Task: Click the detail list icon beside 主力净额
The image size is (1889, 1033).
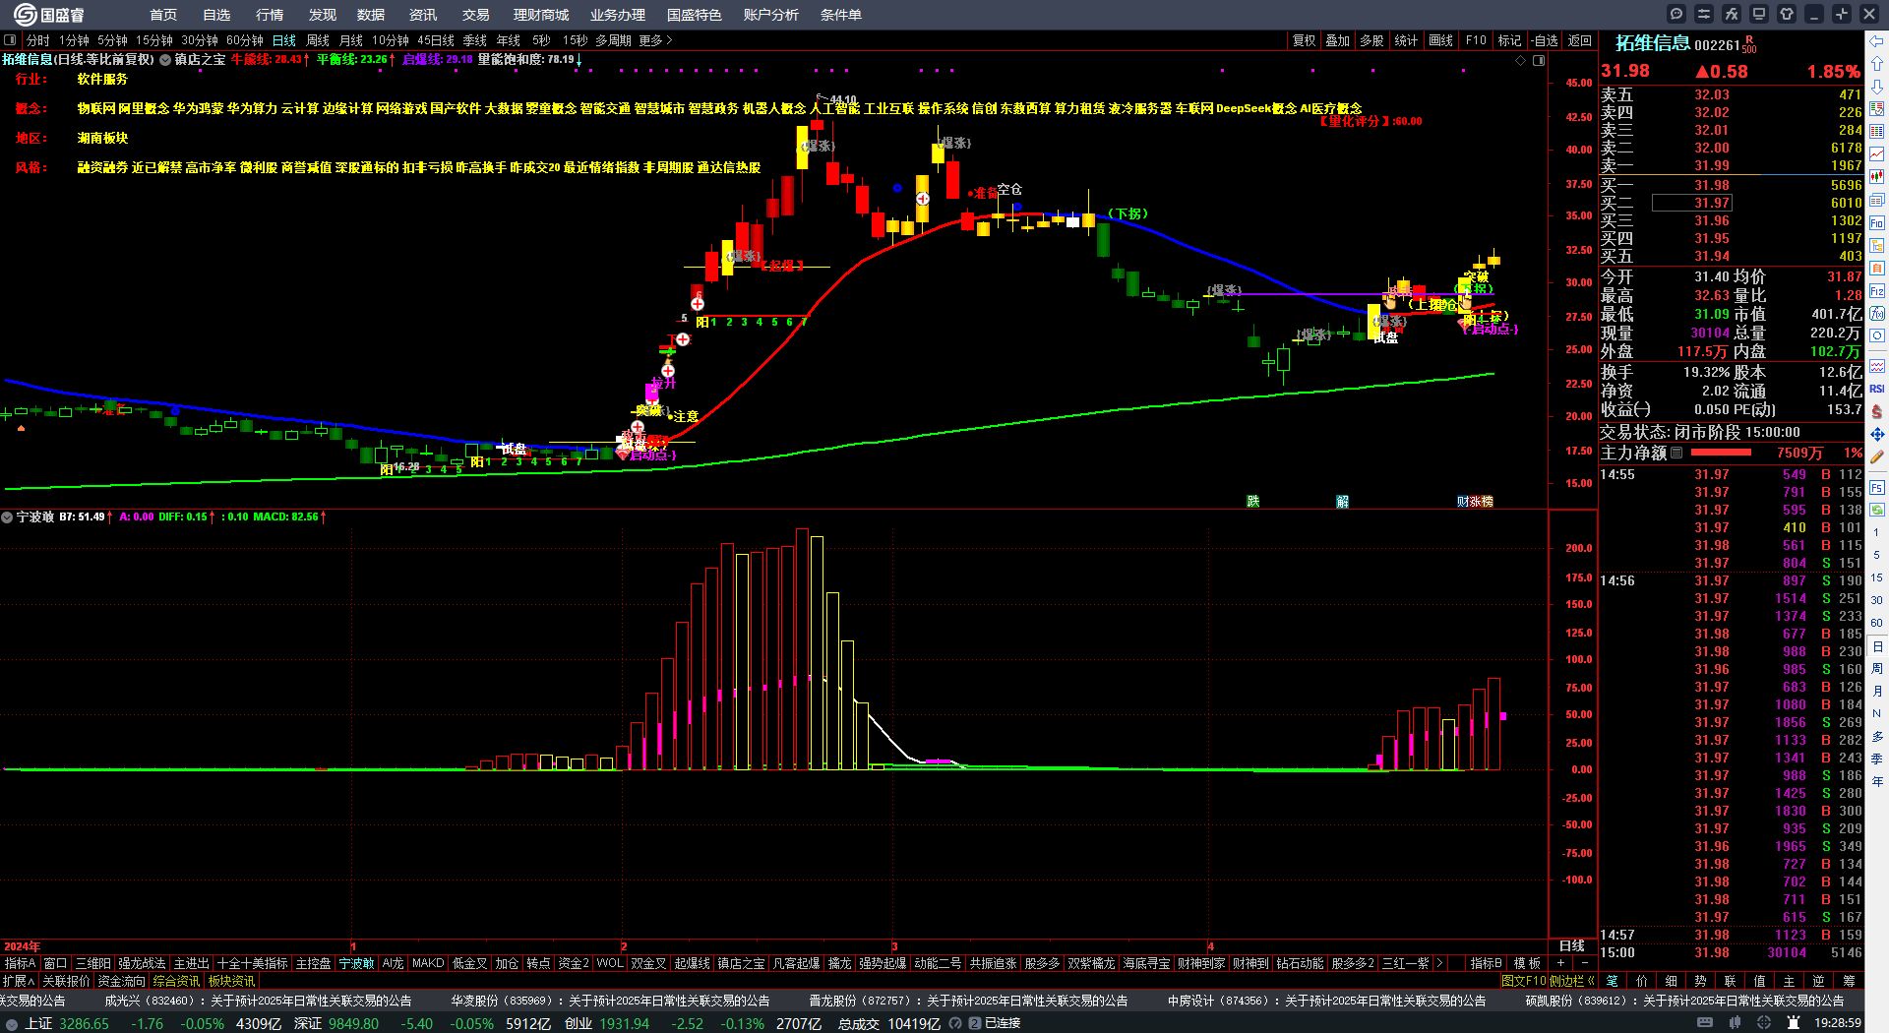Action: tap(1676, 453)
